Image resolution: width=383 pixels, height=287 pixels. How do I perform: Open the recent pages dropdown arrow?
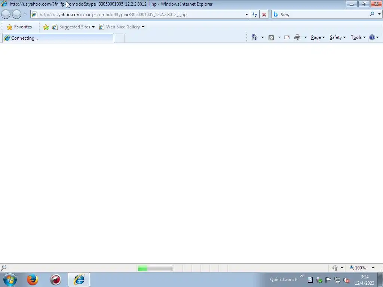coord(25,15)
